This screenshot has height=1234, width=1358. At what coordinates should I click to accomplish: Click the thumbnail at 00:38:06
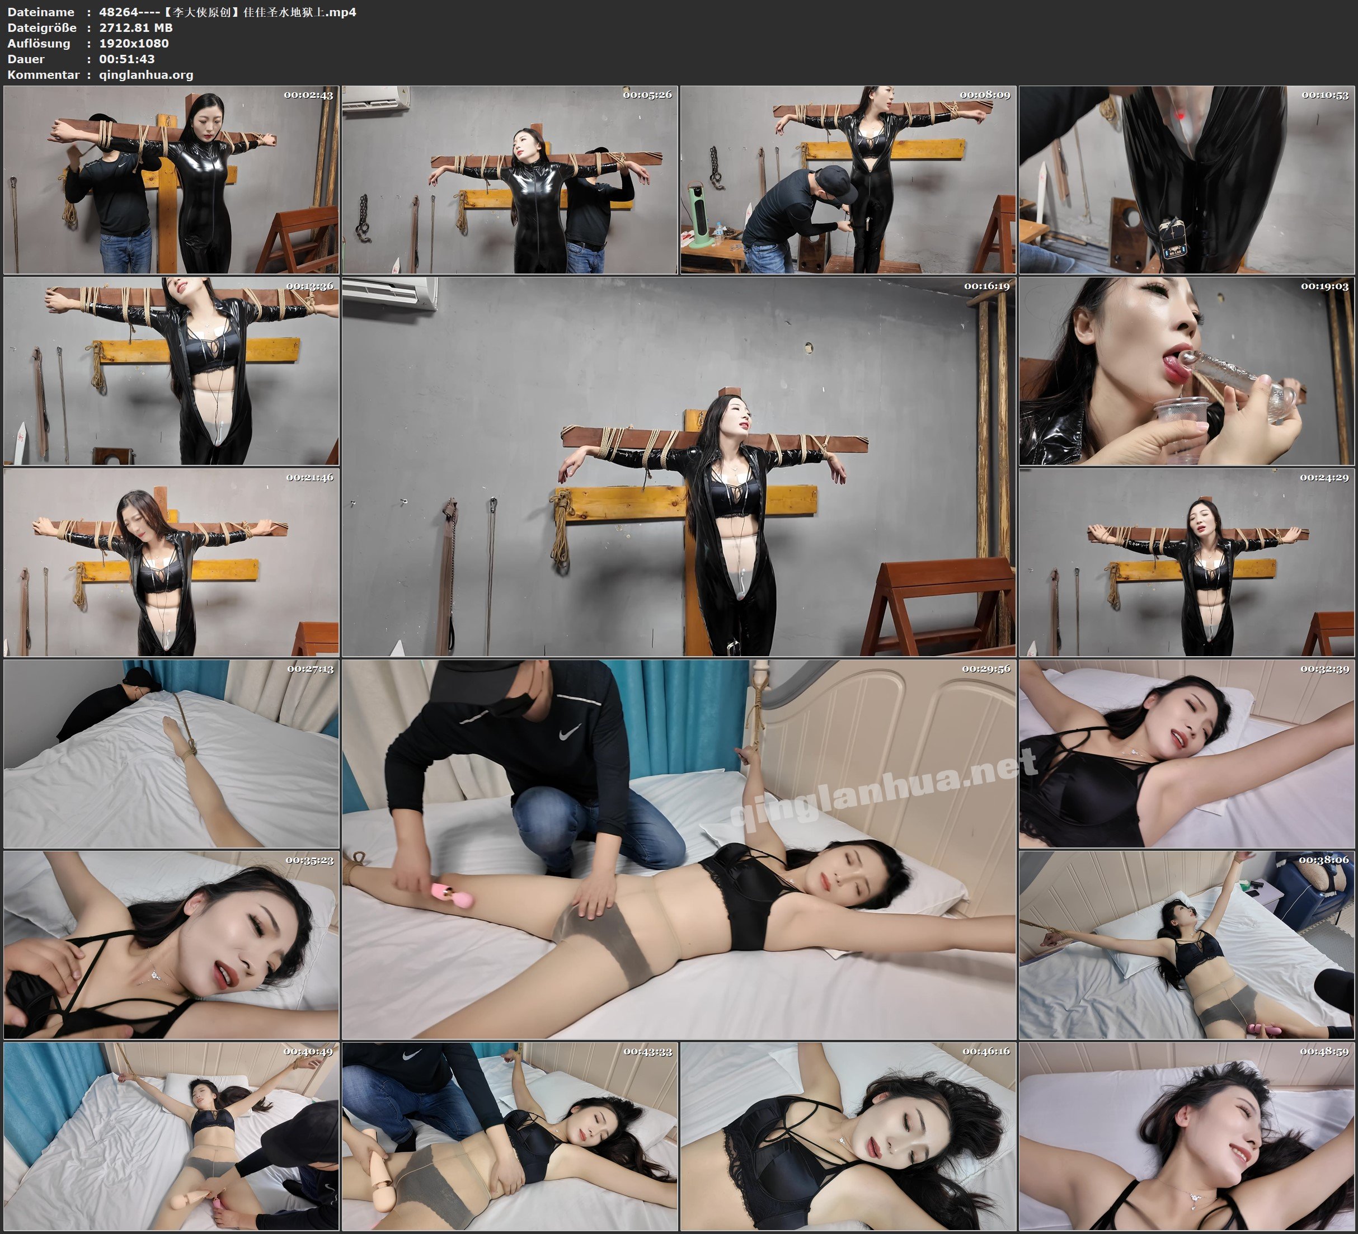pos(1187,945)
